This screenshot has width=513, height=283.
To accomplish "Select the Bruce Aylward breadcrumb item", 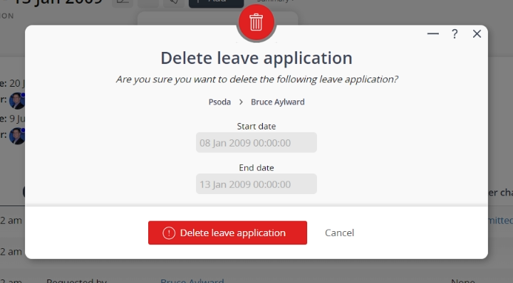I will pyautogui.click(x=277, y=102).
